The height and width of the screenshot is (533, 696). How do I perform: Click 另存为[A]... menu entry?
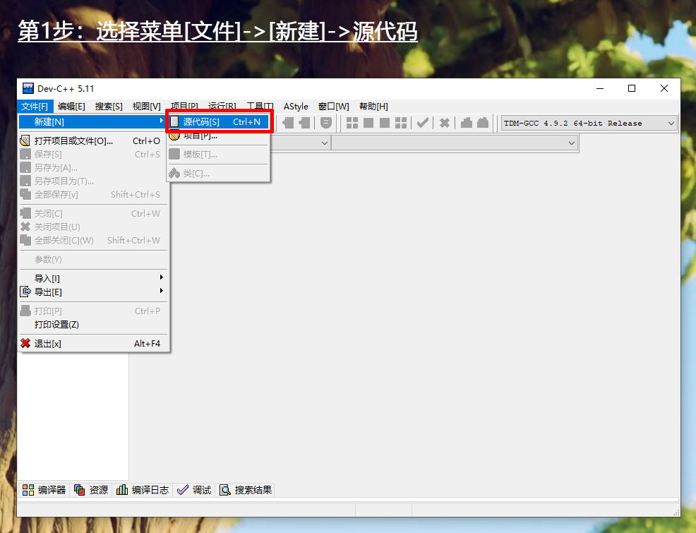(92, 168)
